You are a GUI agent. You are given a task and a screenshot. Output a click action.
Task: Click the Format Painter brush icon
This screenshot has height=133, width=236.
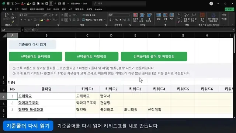(13, 21)
